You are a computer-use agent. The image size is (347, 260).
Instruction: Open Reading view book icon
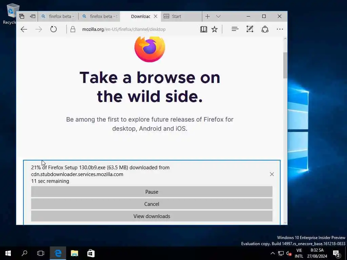point(204,29)
